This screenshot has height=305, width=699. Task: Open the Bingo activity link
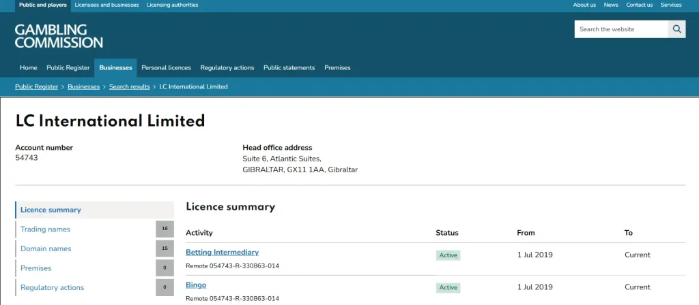click(x=196, y=285)
